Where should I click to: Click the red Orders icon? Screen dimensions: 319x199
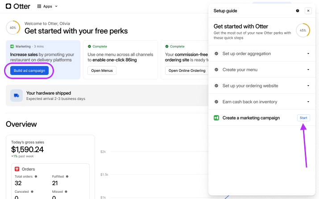point(17,169)
